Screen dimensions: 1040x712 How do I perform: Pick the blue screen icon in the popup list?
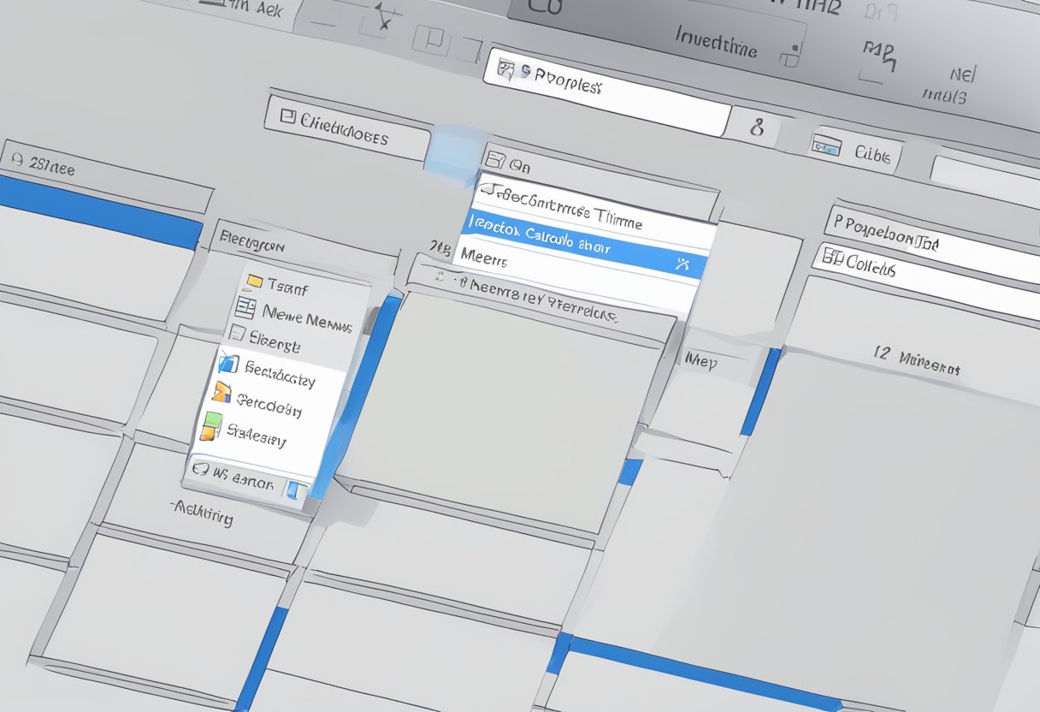(x=228, y=363)
